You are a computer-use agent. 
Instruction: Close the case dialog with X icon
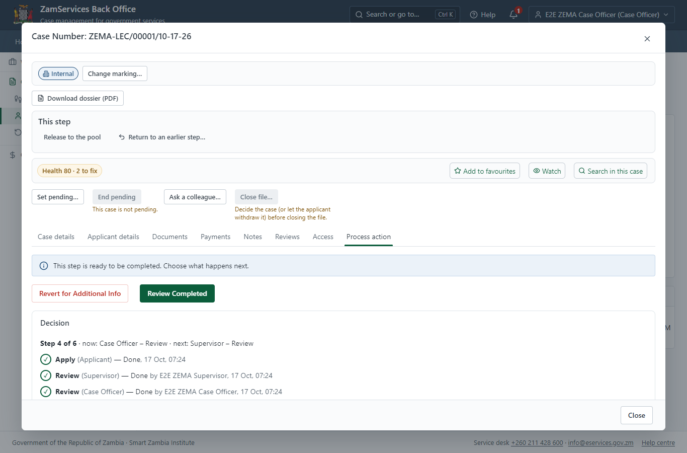pyautogui.click(x=647, y=39)
